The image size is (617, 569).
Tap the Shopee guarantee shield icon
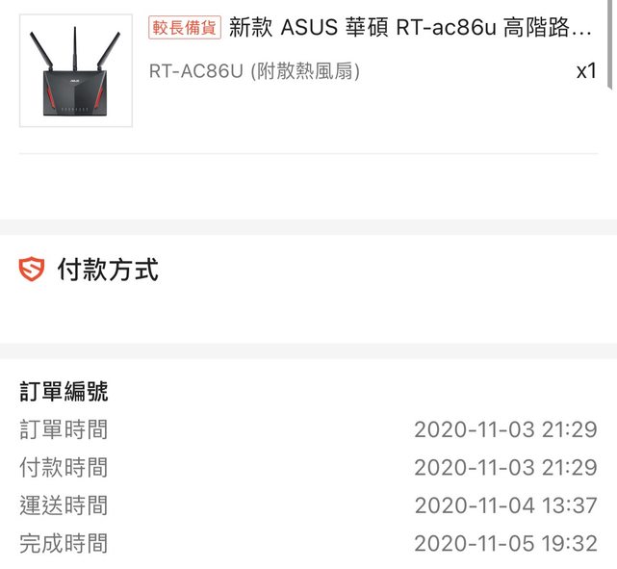point(32,270)
